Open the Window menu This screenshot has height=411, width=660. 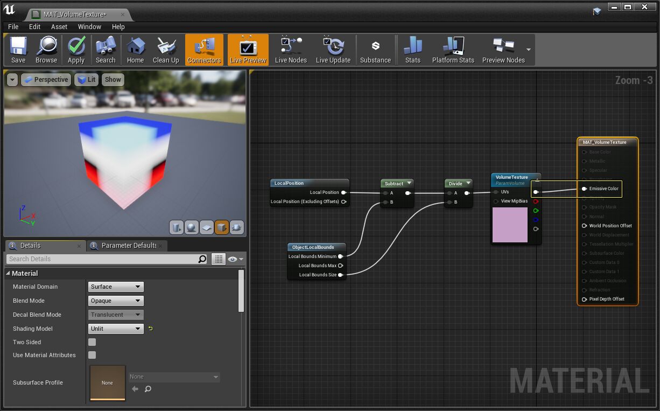pos(89,26)
